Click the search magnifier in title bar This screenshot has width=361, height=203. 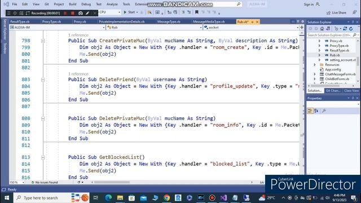[x=239, y=4]
